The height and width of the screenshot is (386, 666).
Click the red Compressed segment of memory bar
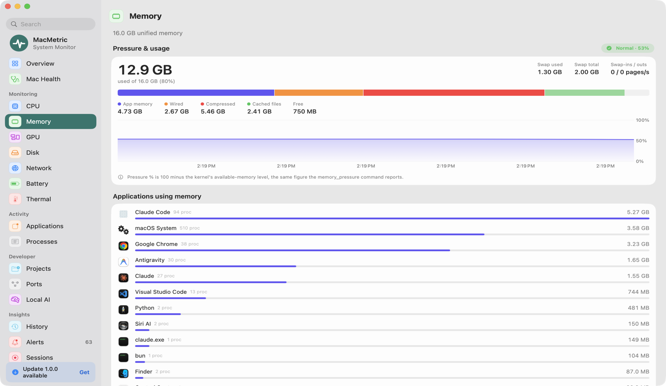[454, 93]
